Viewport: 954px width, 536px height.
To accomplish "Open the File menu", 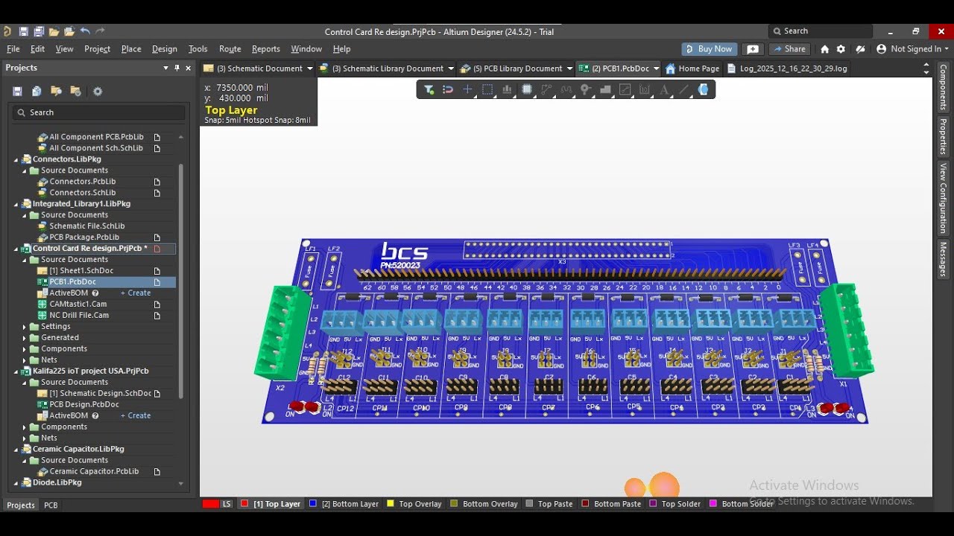I will (13, 49).
